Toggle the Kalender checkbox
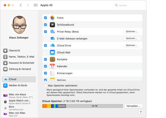166x118 pixels. coord(46,66)
